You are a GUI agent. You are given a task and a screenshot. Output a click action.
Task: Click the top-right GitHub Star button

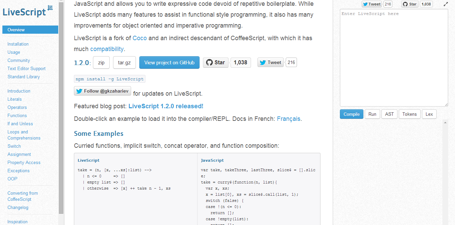pos(410,4)
